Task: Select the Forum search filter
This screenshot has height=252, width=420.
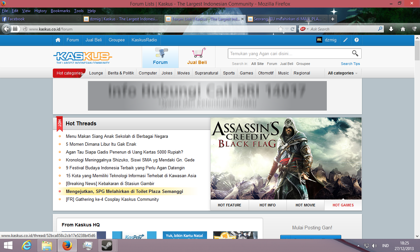Action: pos(272,64)
